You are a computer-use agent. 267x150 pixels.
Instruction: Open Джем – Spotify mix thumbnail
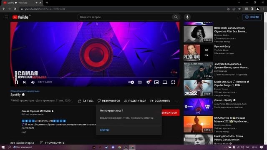point(198,107)
